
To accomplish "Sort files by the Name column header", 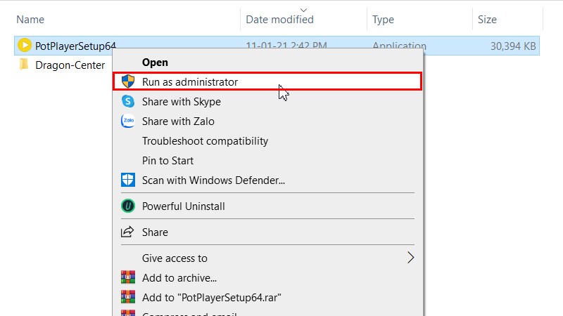I will click(30, 20).
